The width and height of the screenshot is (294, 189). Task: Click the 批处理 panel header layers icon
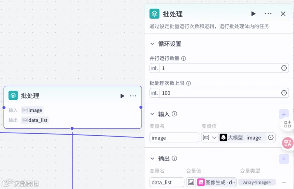(154, 14)
